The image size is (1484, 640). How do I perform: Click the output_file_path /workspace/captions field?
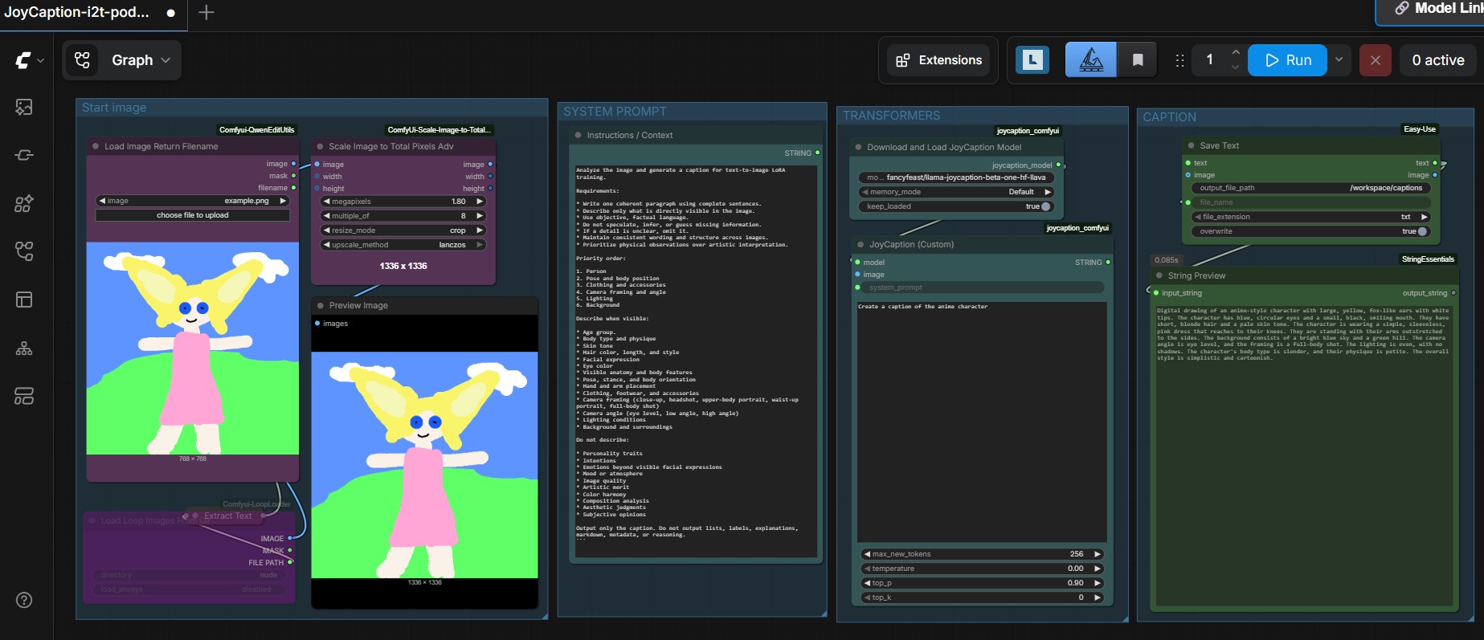(1311, 188)
